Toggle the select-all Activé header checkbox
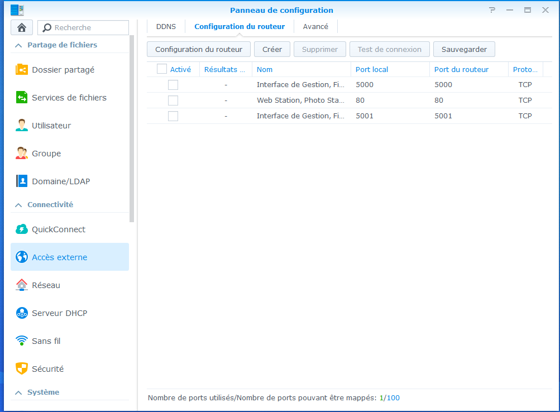Screen dimensions: 560x412 coord(162,69)
